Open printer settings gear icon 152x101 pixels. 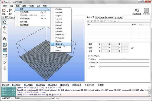pos(137,10)
